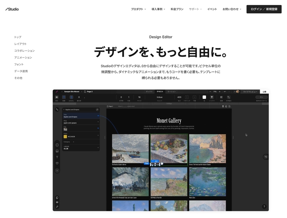The height and width of the screenshot is (218, 287).
Task: Click the pencil edit icon for Apples and Grapes
Action: click(x=97, y=110)
